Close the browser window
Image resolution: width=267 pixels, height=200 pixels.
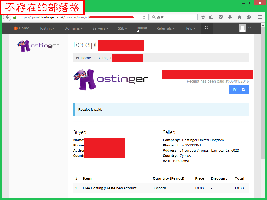tap(260, 3)
